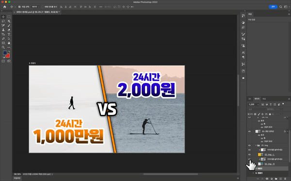Image resolution: width=291 pixels, height=181 pixels.
Task: Open the Paragraph panel icon in dock
Action: pos(243,57)
